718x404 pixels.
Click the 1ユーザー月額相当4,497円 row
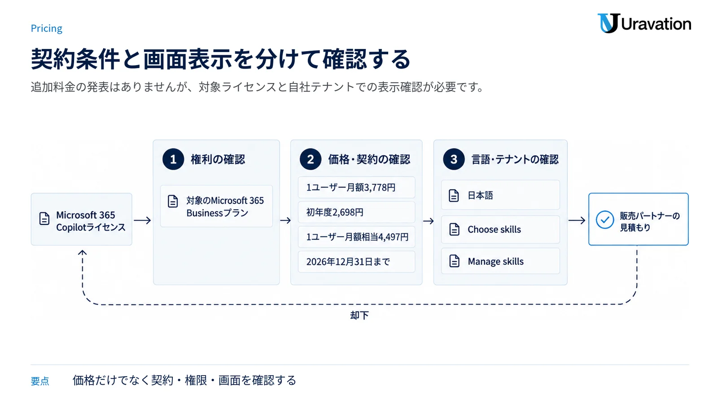356,237
